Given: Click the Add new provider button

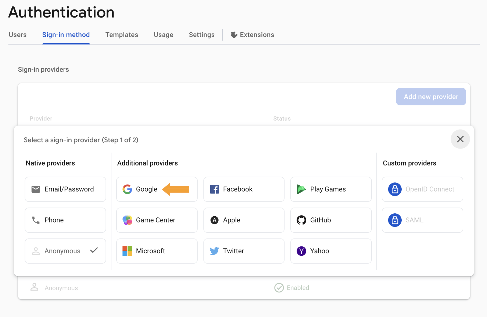Looking at the screenshot, I should click(431, 97).
